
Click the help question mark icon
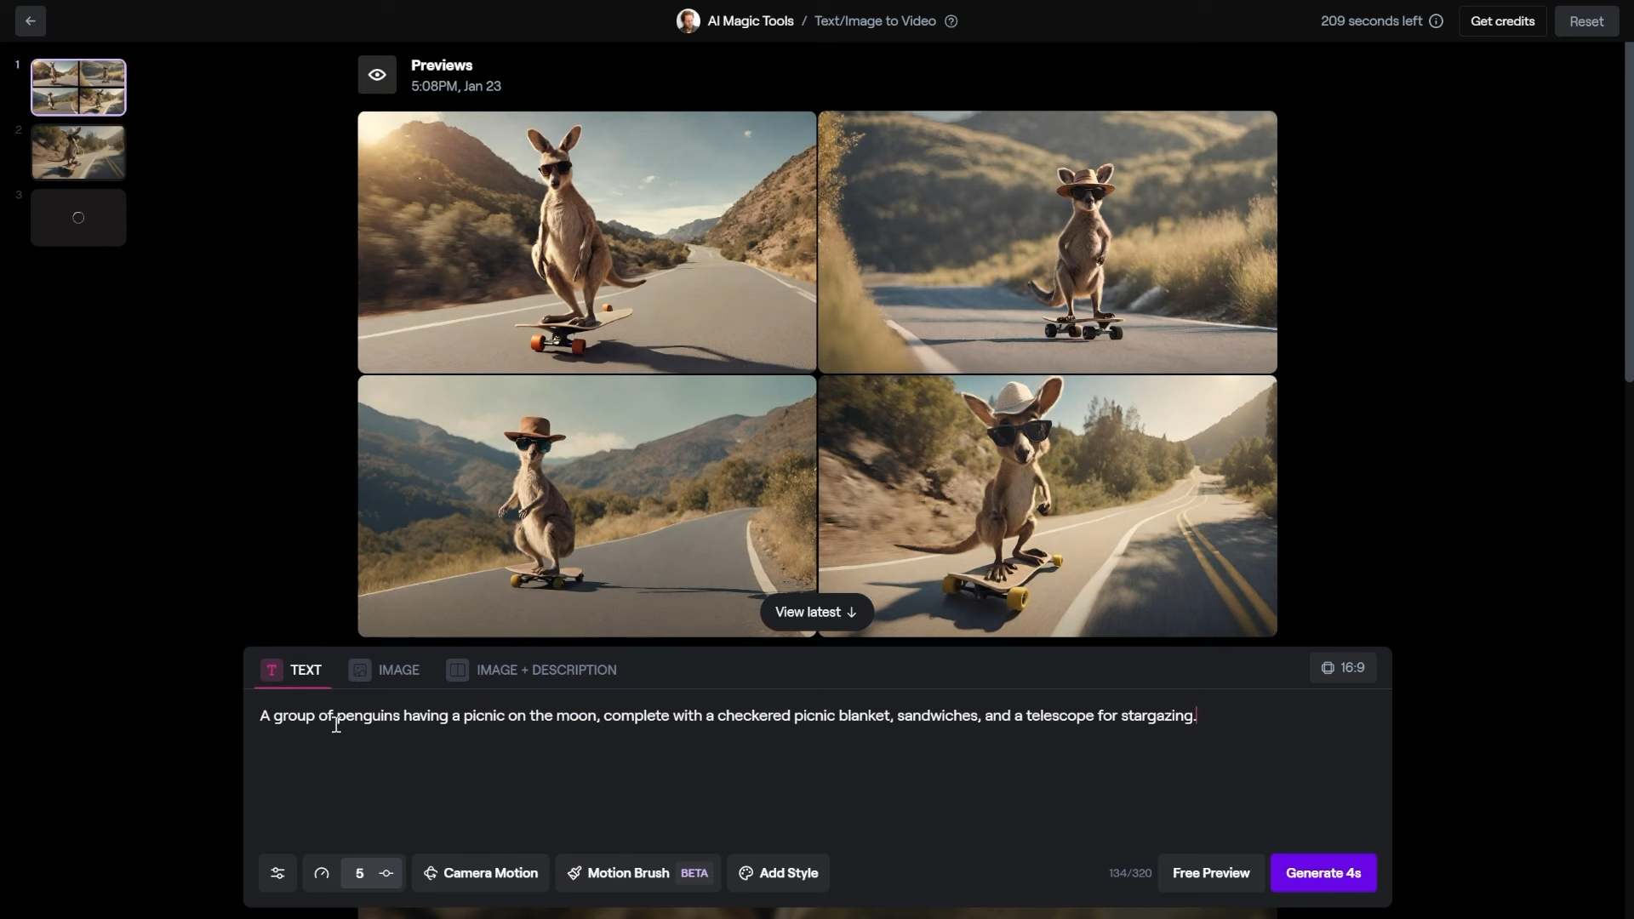tap(951, 21)
